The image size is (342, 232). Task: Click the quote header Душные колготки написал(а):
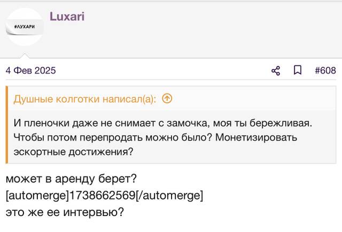pyautogui.click(x=85, y=99)
